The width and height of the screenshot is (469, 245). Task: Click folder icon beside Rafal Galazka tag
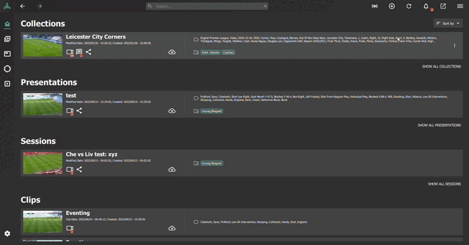(197, 52)
